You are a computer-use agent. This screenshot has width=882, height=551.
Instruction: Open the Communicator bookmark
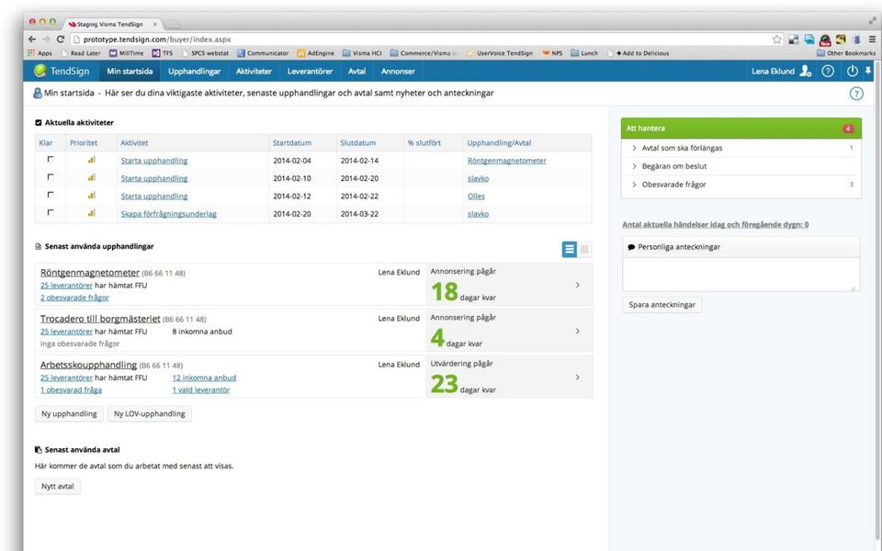pyautogui.click(x=263, y=53)
